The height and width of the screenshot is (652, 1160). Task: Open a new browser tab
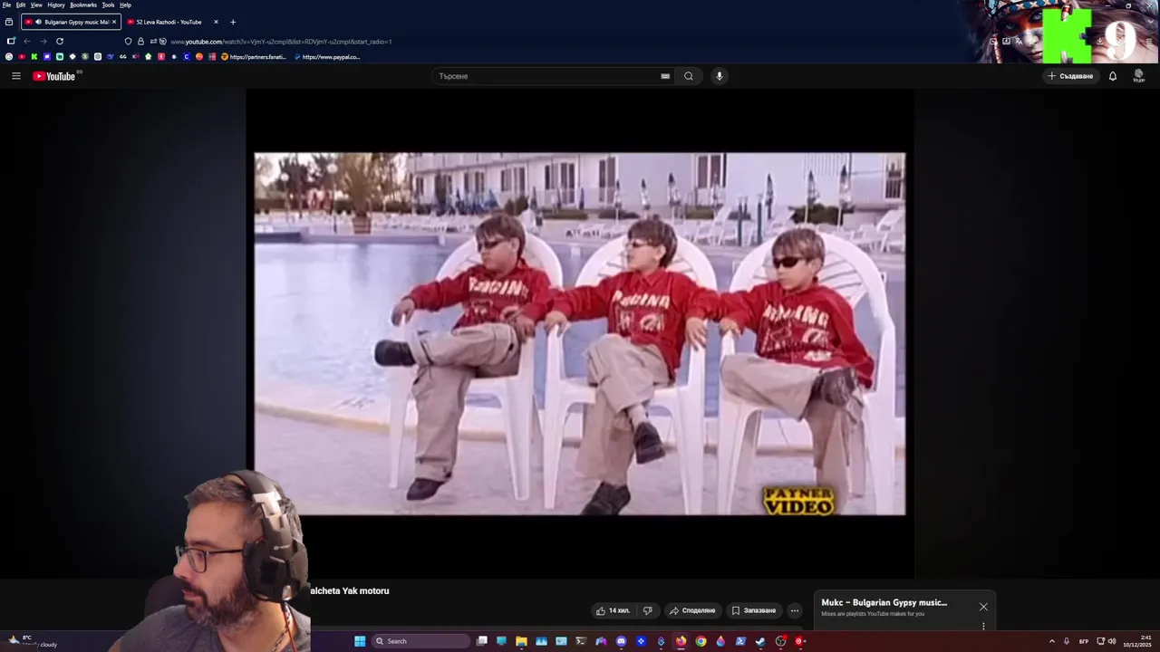pos(233,22)
